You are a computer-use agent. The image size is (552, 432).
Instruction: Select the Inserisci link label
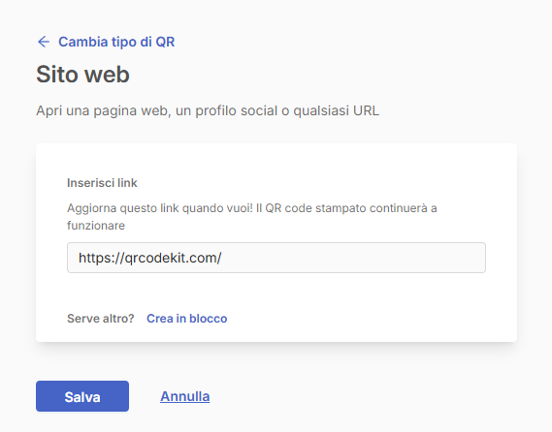(102, 183)
